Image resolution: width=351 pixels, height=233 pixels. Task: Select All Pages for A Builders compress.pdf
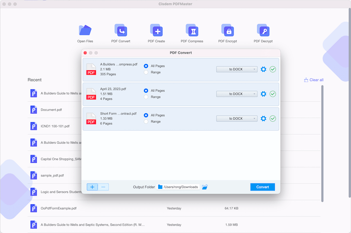point(146,66)
